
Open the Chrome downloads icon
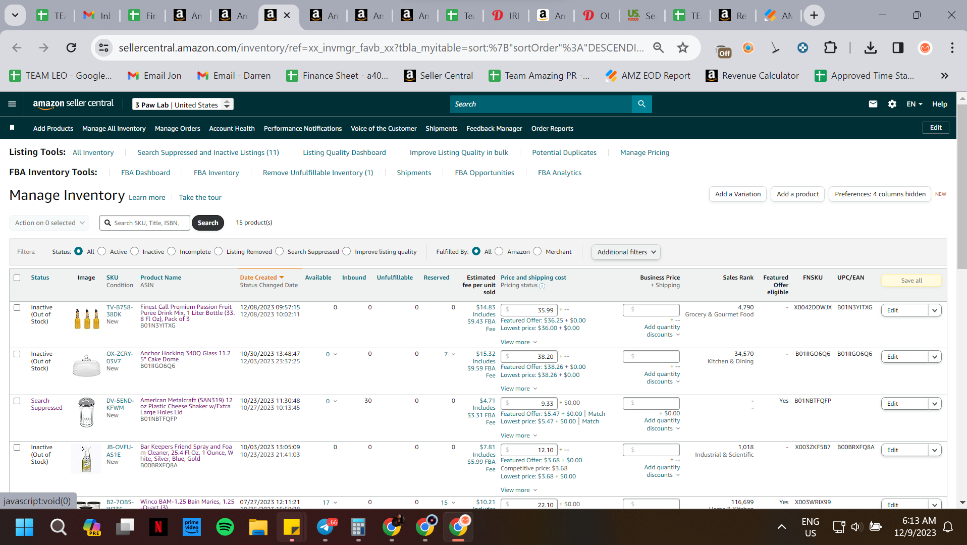[871, 47]
